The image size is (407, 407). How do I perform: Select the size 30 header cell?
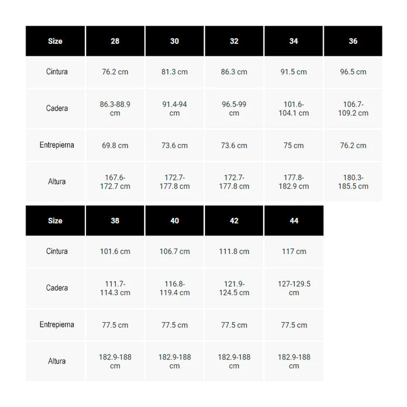(175, 41)
